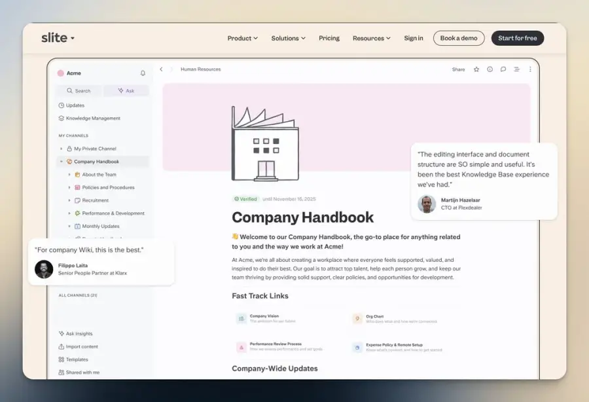Open the comments speech bubble icon
Screen dimensions: 589x402
503,69
